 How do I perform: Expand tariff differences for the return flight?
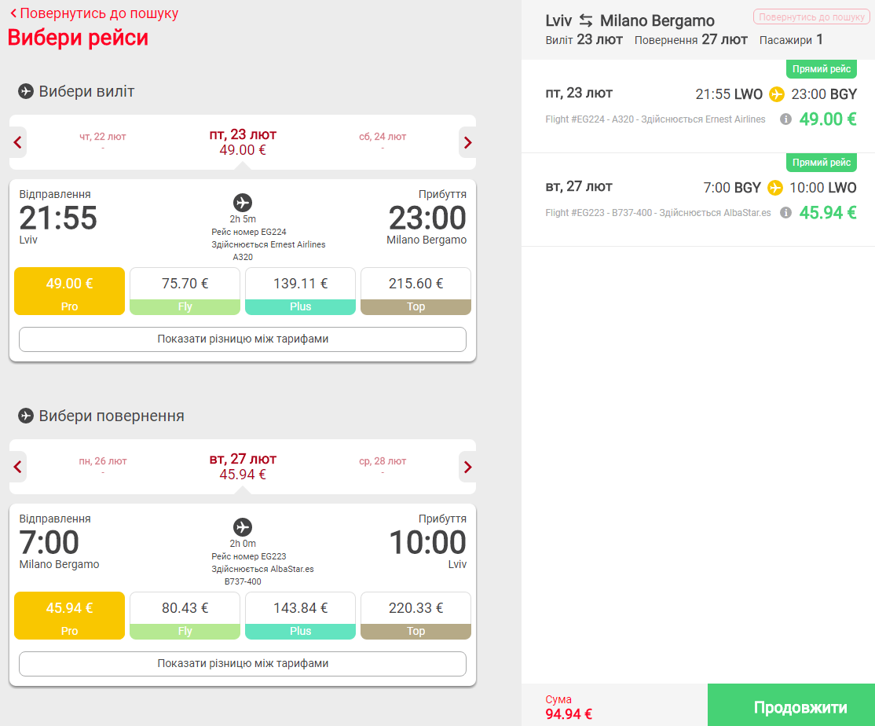click(243, 663)
